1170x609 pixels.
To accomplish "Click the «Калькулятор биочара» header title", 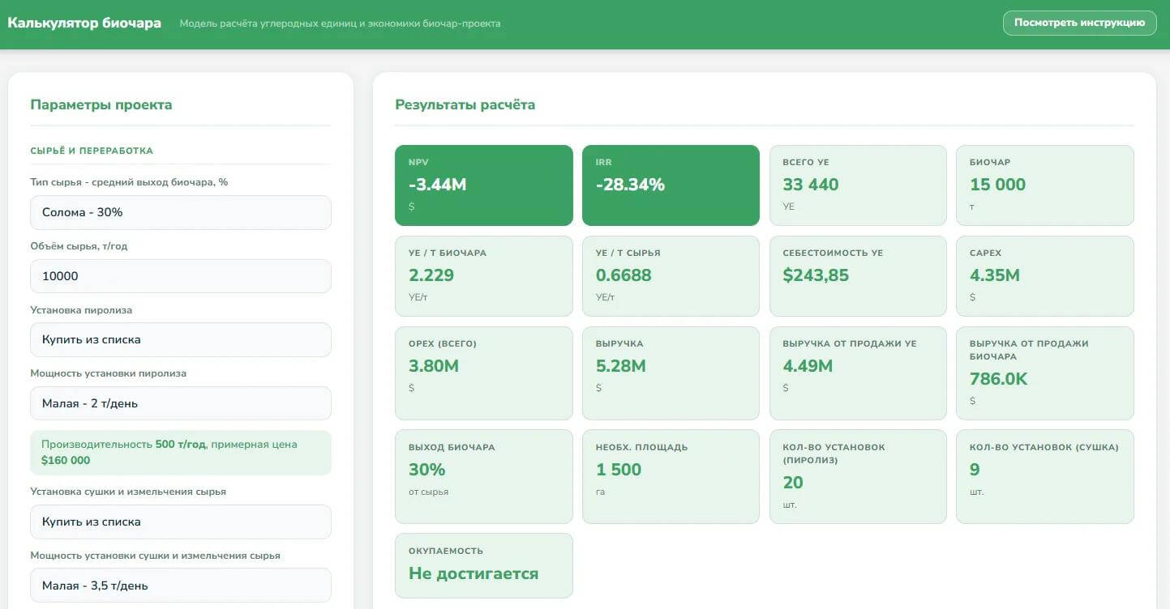I will click(84, 23).
